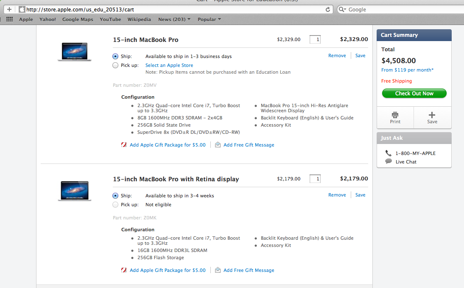
Task: Select Pick up option for 15-inch MacBook Pro
Action: (x=115, y=65)
